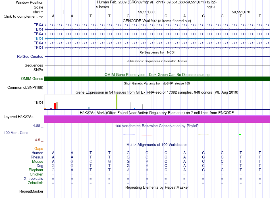Click the gray G in Elephant row
Image resolution: width=270 pixels, height=198 pixels.
point(53,170)
